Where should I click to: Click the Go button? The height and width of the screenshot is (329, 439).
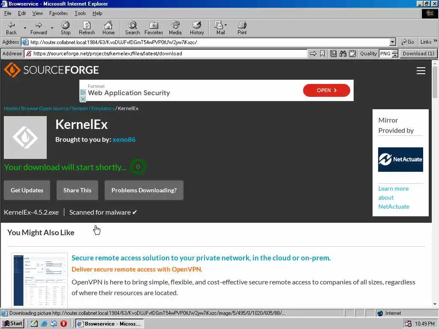[408, 42]
